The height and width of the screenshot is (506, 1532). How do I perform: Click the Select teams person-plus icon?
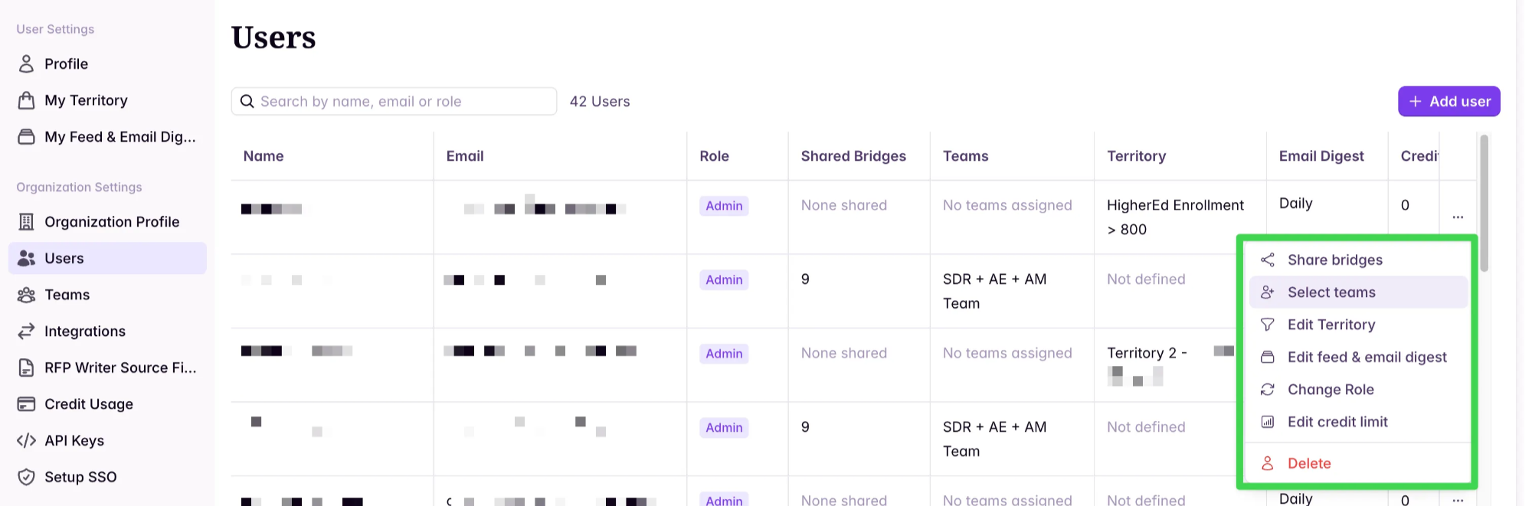(1268, 292)
